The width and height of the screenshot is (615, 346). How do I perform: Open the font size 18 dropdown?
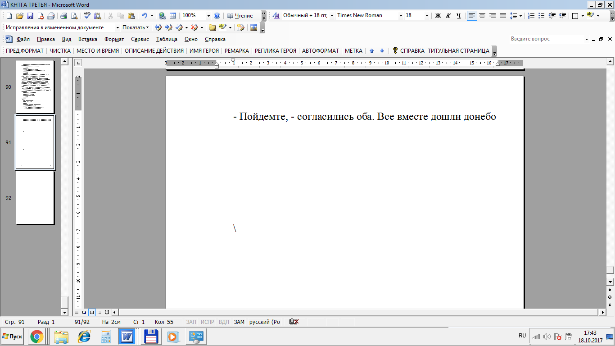tap(427, 15)
